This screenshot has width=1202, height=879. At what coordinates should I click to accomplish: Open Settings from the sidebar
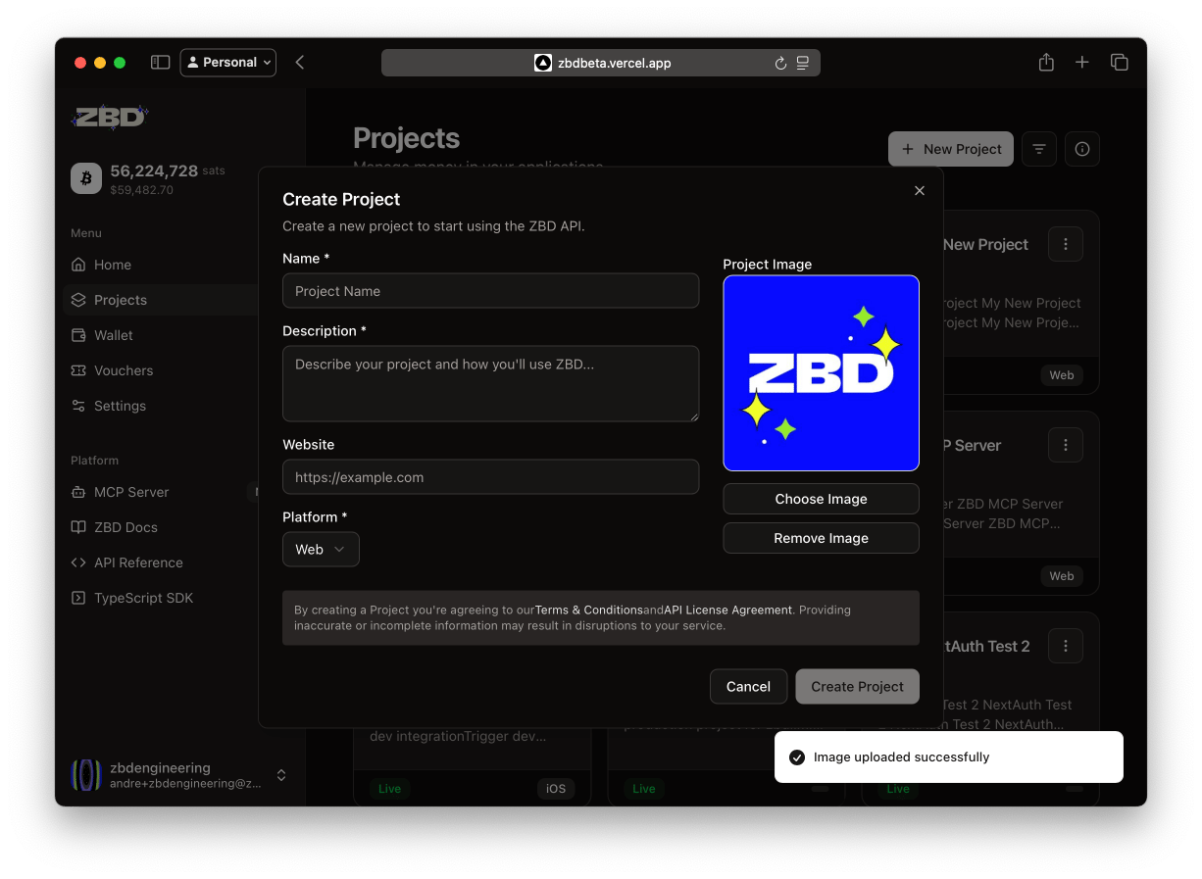coord(163,406)
